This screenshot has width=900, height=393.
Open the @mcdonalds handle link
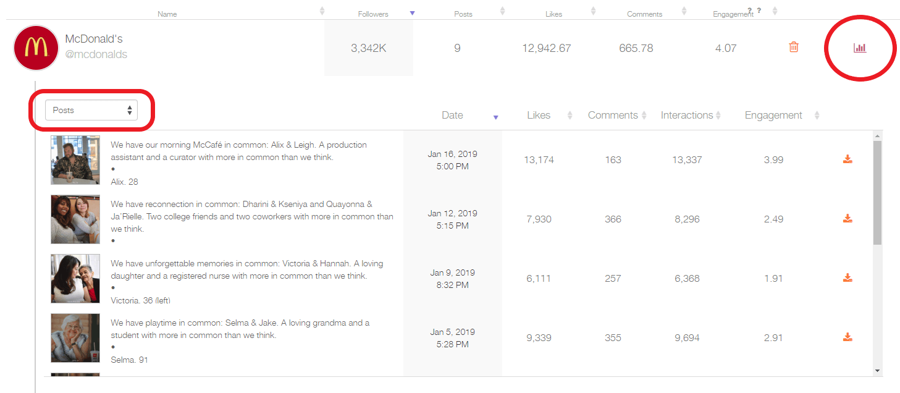96,54
